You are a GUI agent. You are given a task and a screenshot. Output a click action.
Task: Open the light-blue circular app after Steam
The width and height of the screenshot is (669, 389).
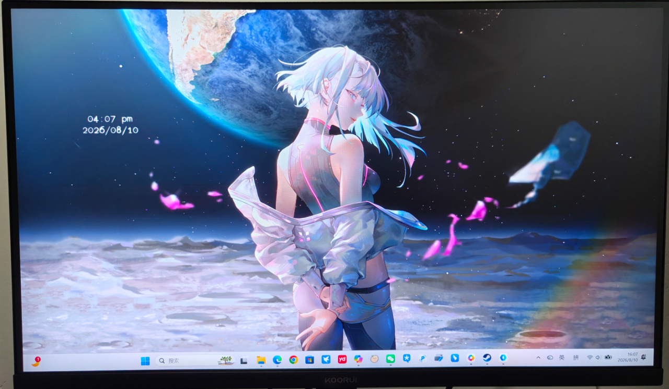click(503, 358)
